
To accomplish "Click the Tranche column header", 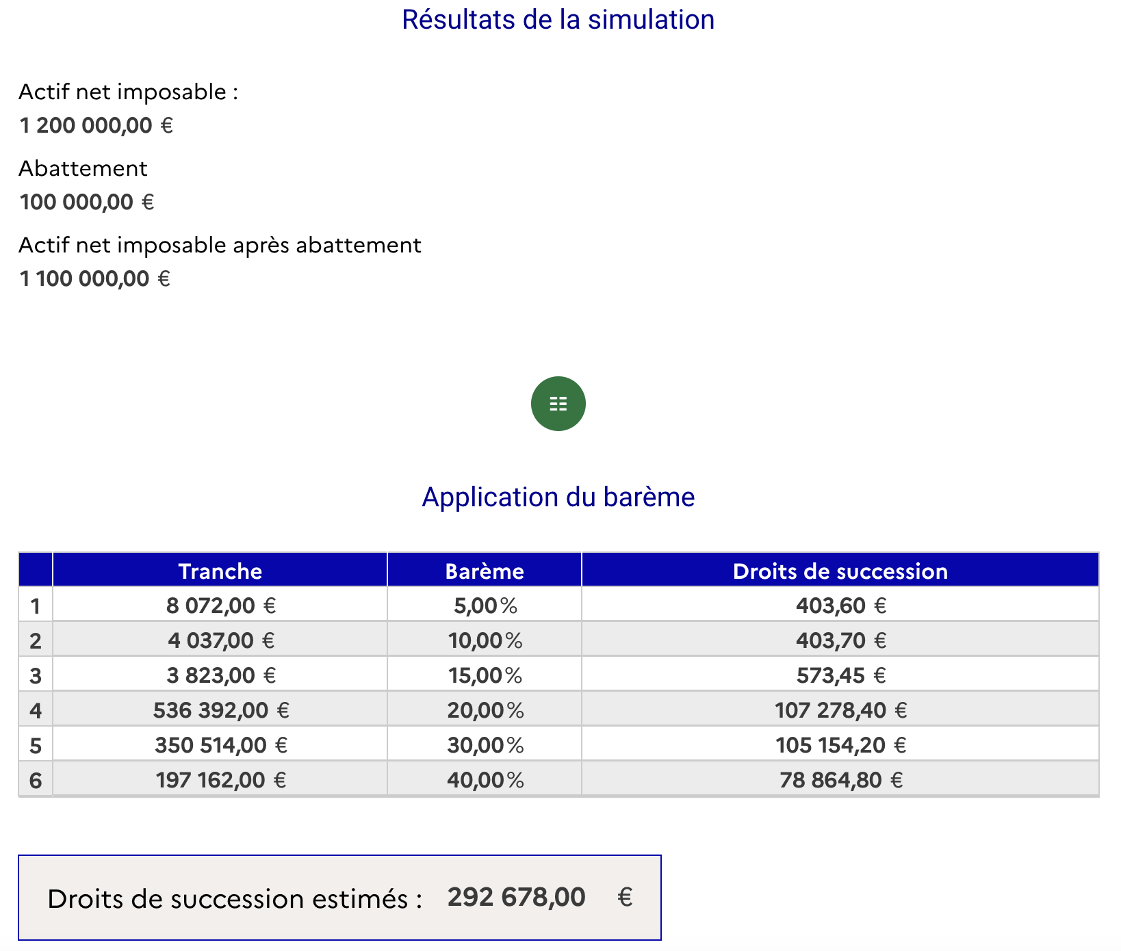I will coord(220,571).
